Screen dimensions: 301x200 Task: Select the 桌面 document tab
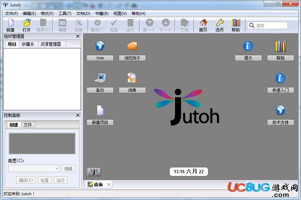coord(98,184)
